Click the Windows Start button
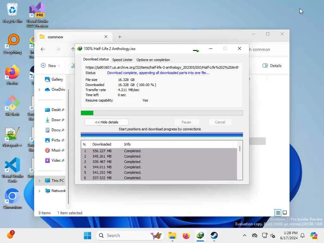 [87, 235]
